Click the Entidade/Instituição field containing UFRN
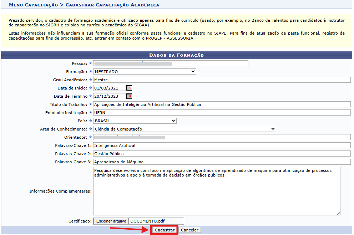The image size is (354, 235). pos(222,113)
